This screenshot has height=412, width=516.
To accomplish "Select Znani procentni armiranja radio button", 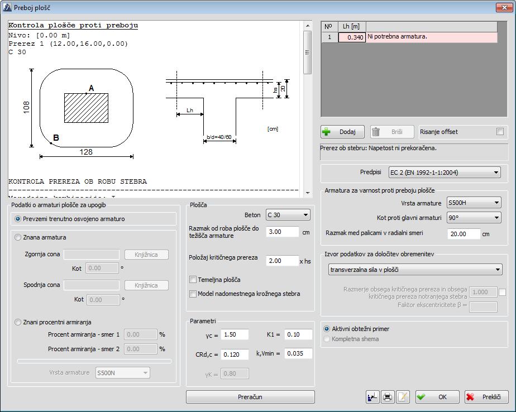I will (18, 322).
